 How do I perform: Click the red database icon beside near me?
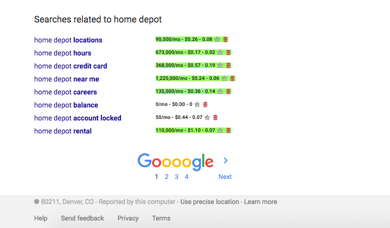click(x=232, y=78)
